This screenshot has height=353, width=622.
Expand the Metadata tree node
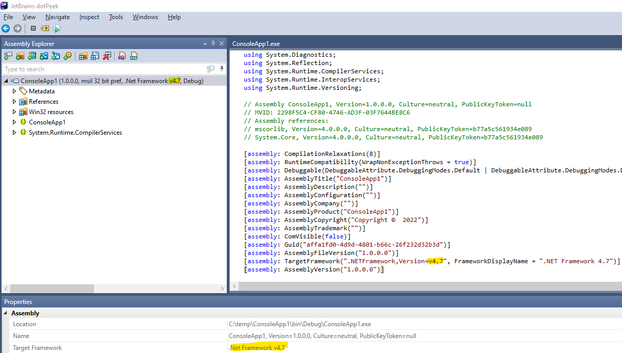tap(14, 91)
